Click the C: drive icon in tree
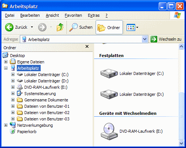 pos(20,75)
